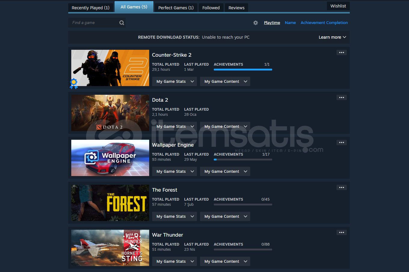Viewport: 409px width, 272px height.
Task: Expand My Game Content for Dota 2
Action: click(x=225, y=127)
